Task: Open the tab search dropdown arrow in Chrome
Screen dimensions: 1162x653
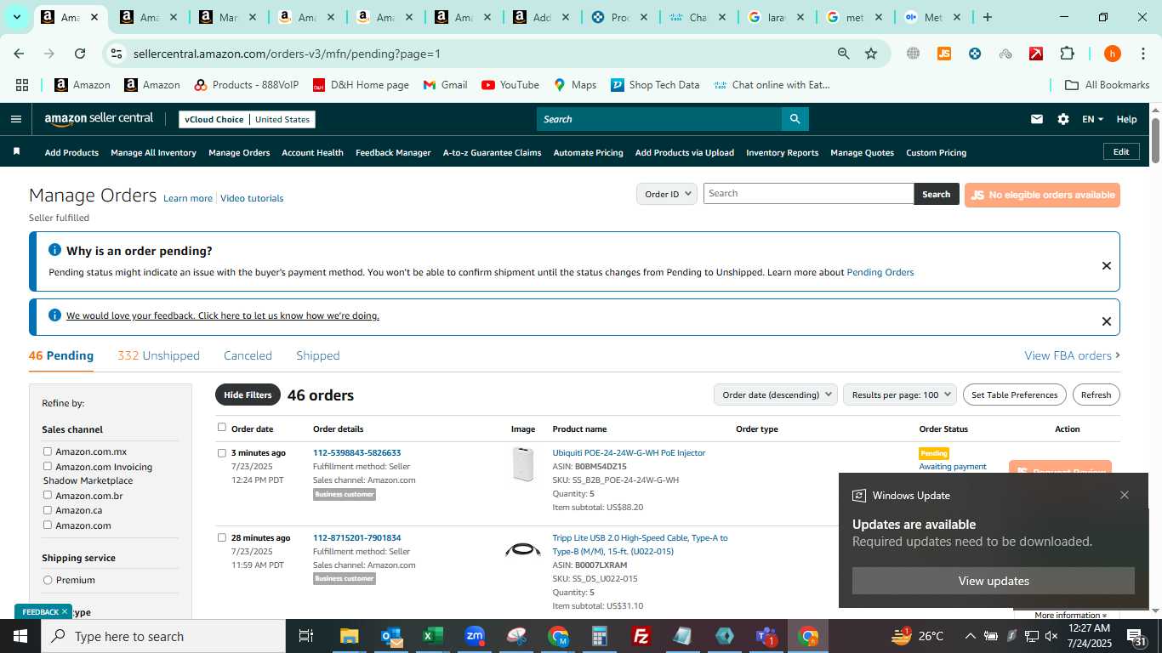Action: (17, 17)
